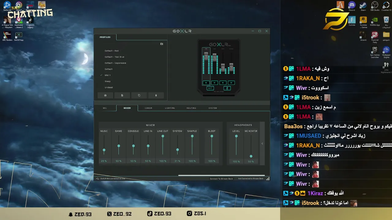
Task: Collapse the headphones panel with the arrow
Action: pos(262,143)
